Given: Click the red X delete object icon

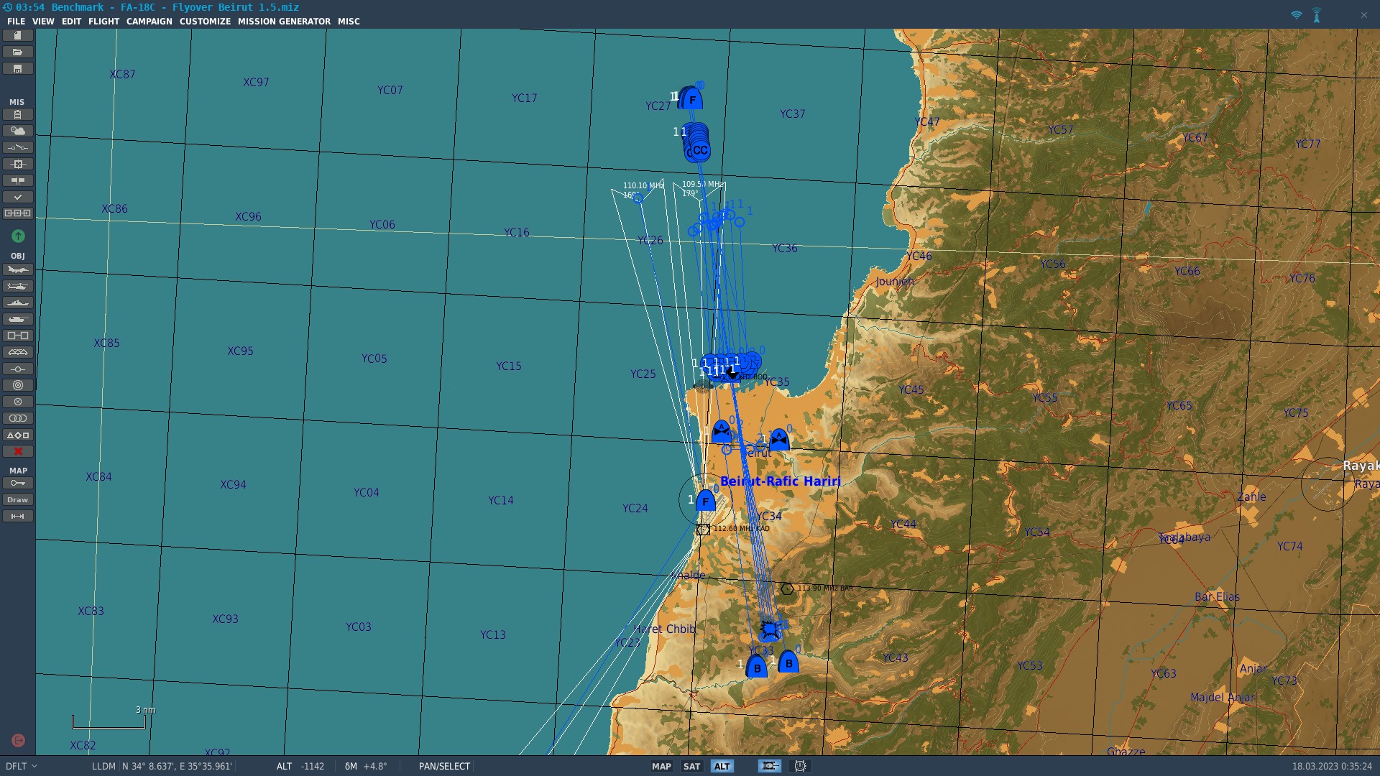Looking at the screenshot, I should [18, 452].
